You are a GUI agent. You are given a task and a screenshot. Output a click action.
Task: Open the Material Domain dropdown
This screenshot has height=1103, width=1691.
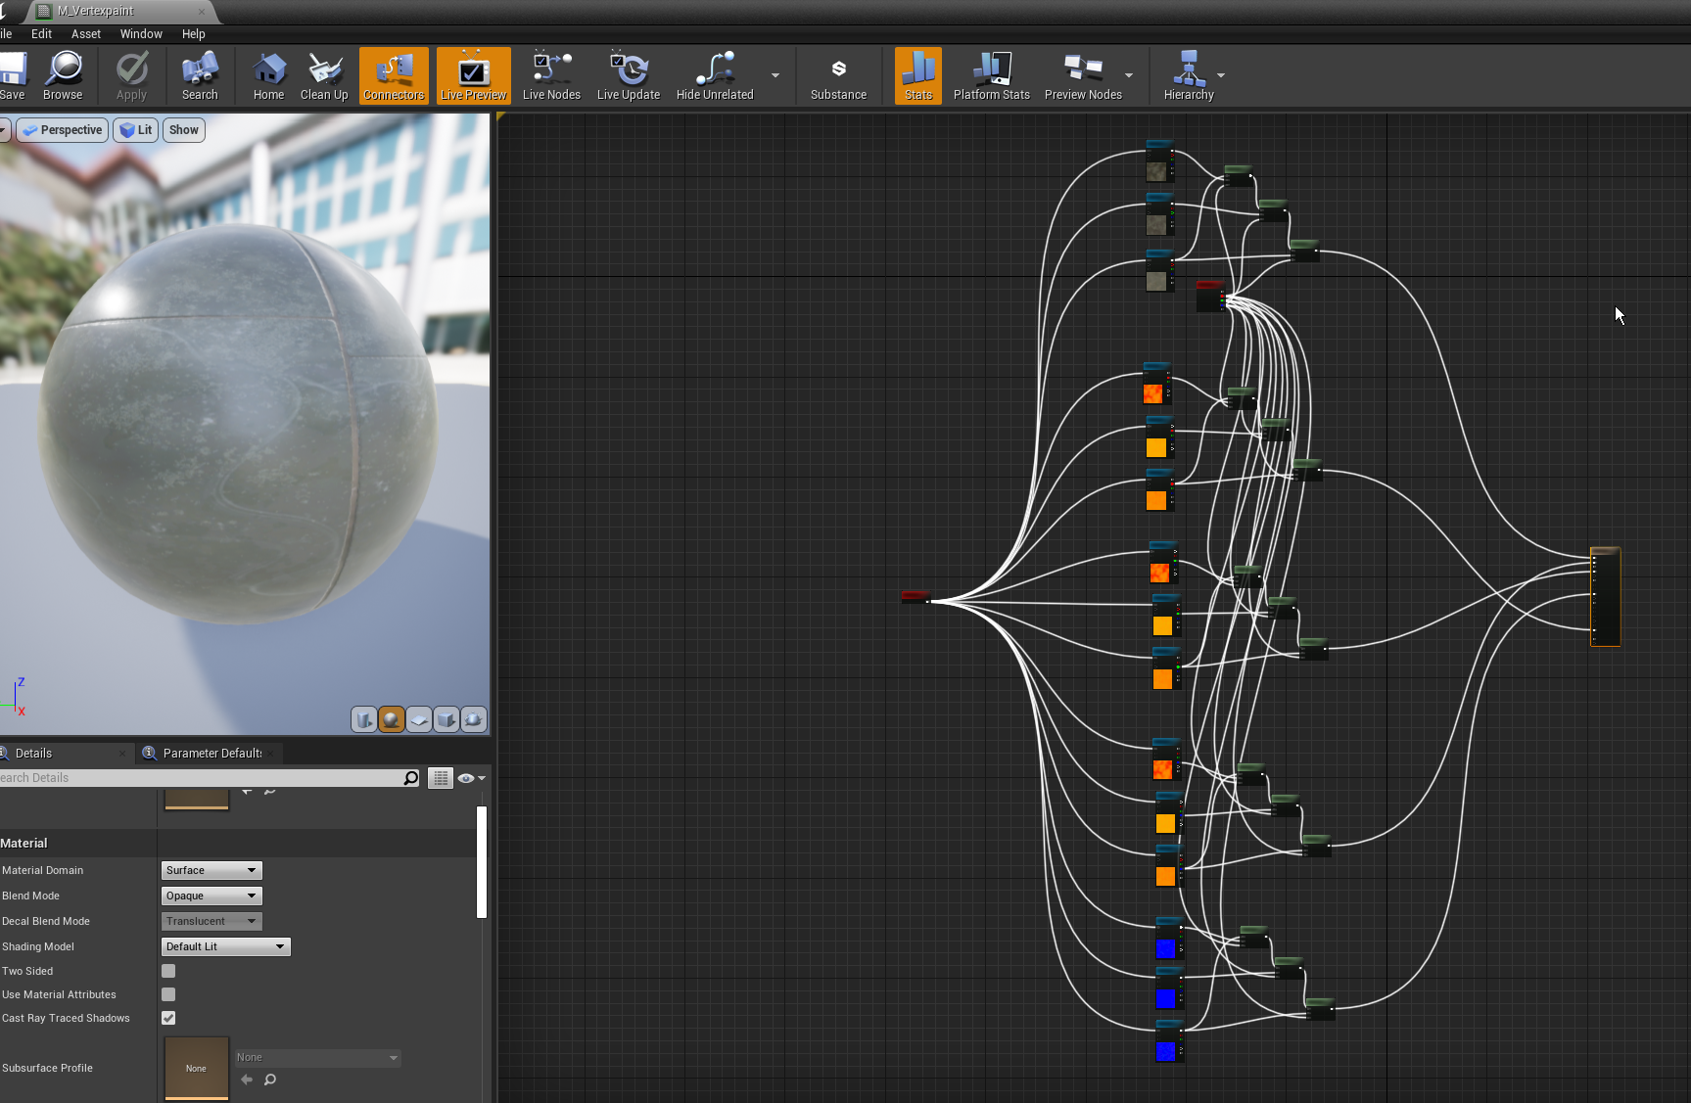pyautogui.click(x=211, y=870)
